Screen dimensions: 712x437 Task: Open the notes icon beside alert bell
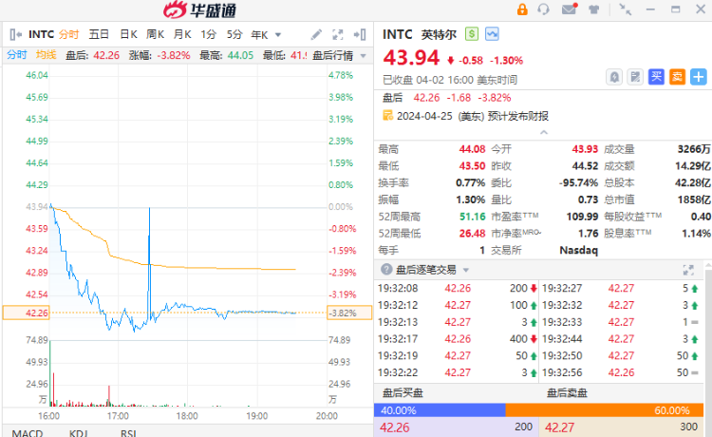coord(635,77)
